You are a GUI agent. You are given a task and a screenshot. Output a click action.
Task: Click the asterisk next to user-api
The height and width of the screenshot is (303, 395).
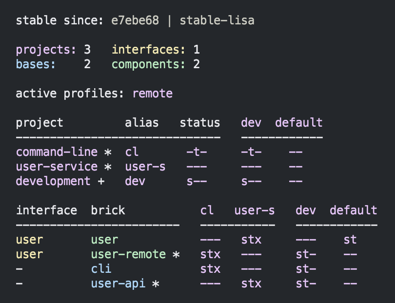tap(156, 284)
